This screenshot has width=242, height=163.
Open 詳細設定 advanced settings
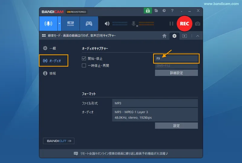[176, 73]
